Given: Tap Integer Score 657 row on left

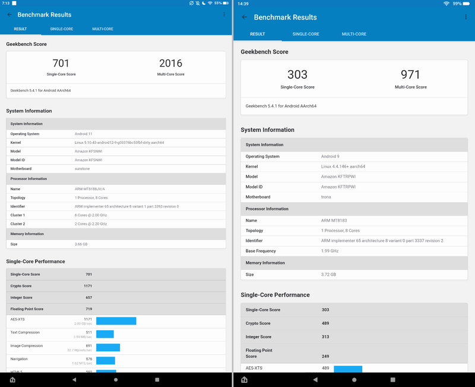Looking at the screenshot, I should (116, 297).
